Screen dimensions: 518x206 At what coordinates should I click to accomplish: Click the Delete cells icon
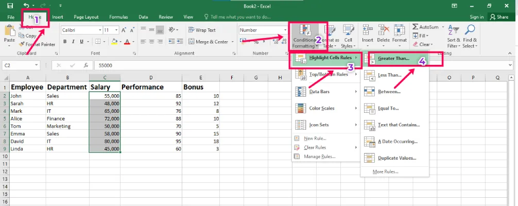tap(384, 30)
